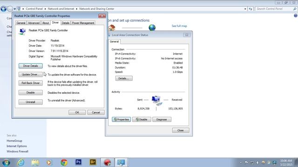This screenshot has width=298, height=167.
Task: Open Windows Media Player from the taskbar
Action: (49, 162)
